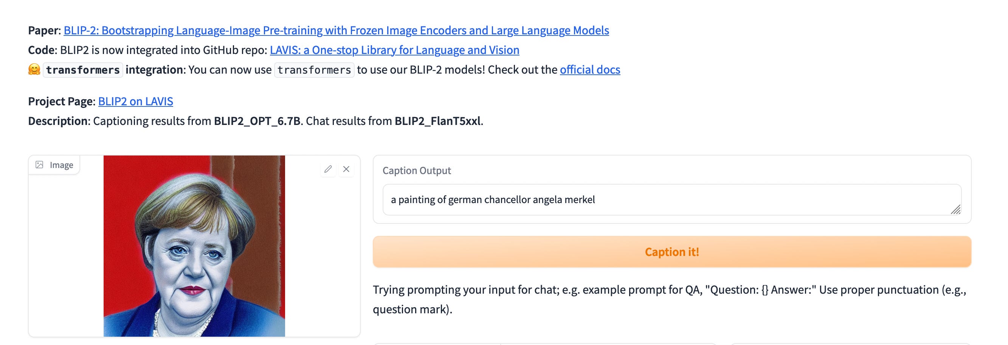Open the LAVIS One-stop Library link
1008x345 pixels.
[394, 50]
